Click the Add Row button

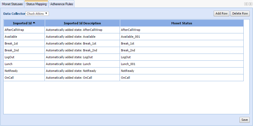coord(221,14)
